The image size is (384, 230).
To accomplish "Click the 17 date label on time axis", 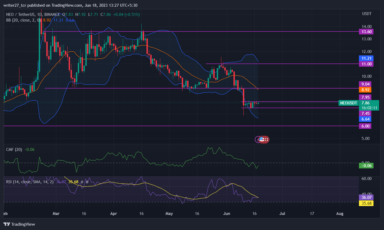I will point(312,214).
